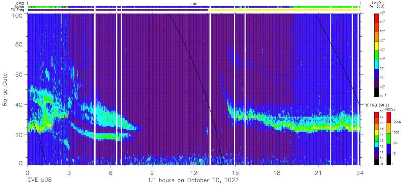Image resolution: width=405 pixels, height=187 pixels.
Task: Pick the green NOISE legend swatch
Action: click(x=389, y=138)
